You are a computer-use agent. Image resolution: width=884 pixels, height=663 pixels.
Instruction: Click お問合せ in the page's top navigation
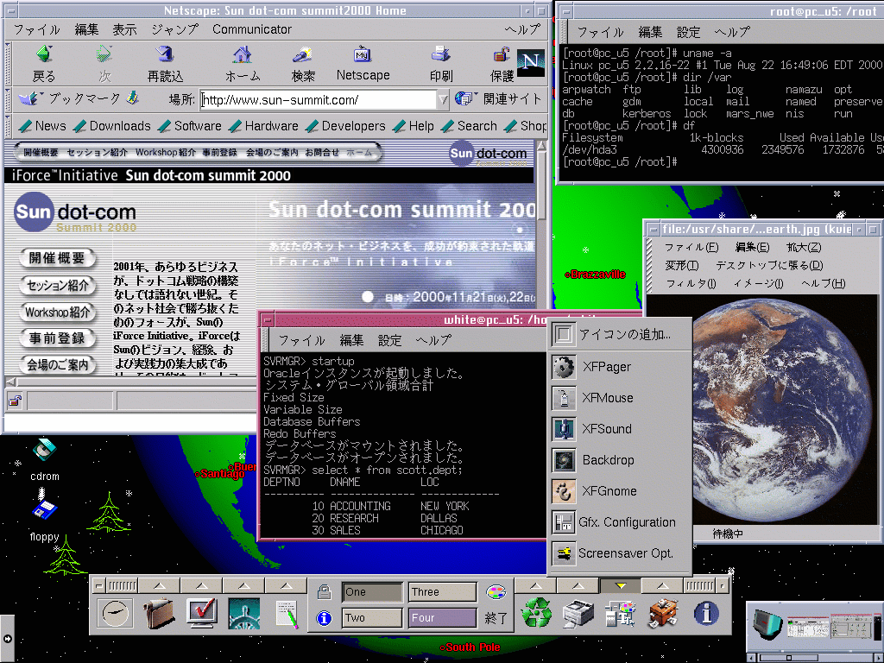[322, 152]
